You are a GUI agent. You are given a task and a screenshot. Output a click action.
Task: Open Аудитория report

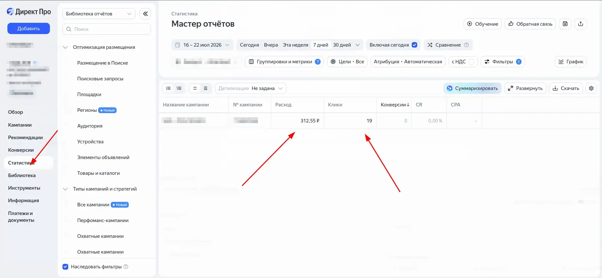[x=90, y=126]
